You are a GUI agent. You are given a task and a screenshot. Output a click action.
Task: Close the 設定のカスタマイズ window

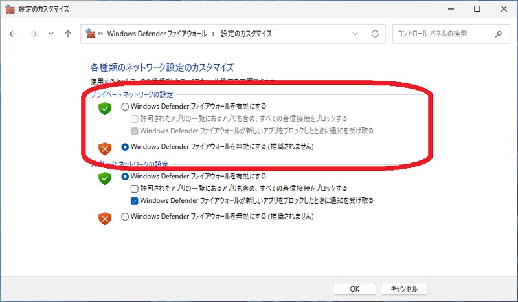coord(504,9)
